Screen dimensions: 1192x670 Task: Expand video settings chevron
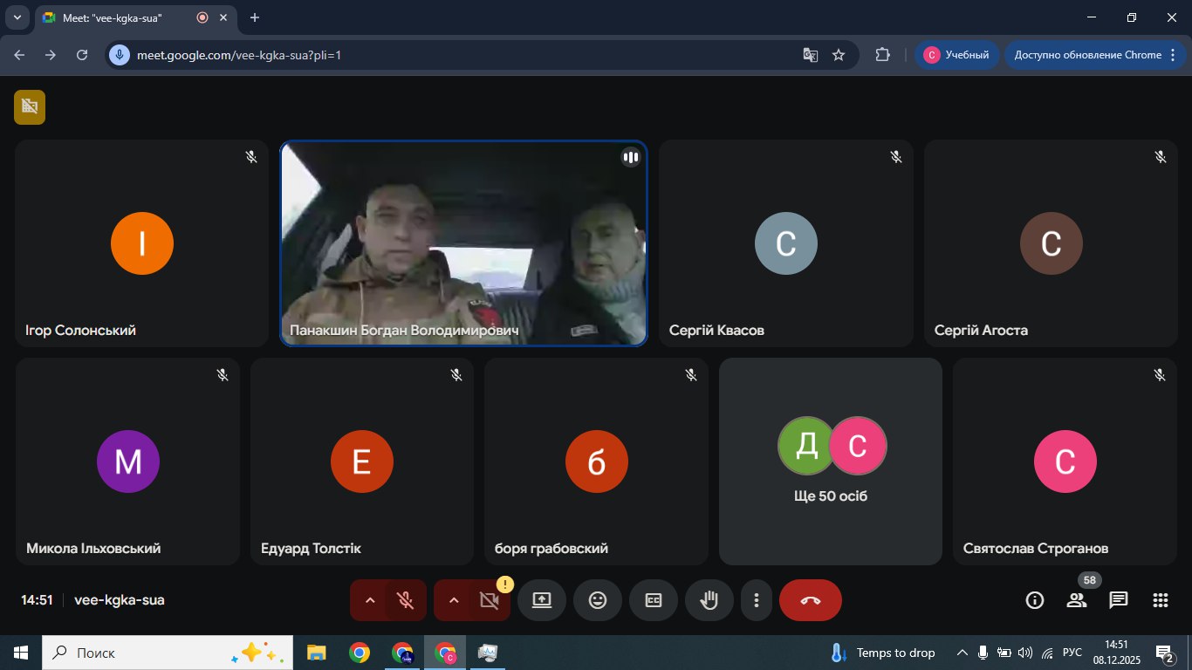coord(453,600)
